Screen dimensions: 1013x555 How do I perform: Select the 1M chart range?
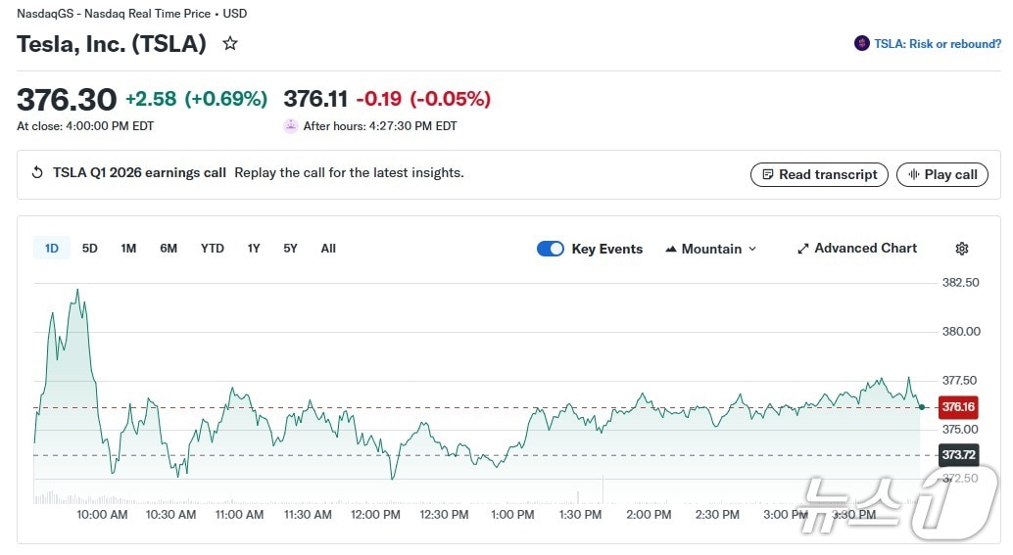[x=128, y=249]
